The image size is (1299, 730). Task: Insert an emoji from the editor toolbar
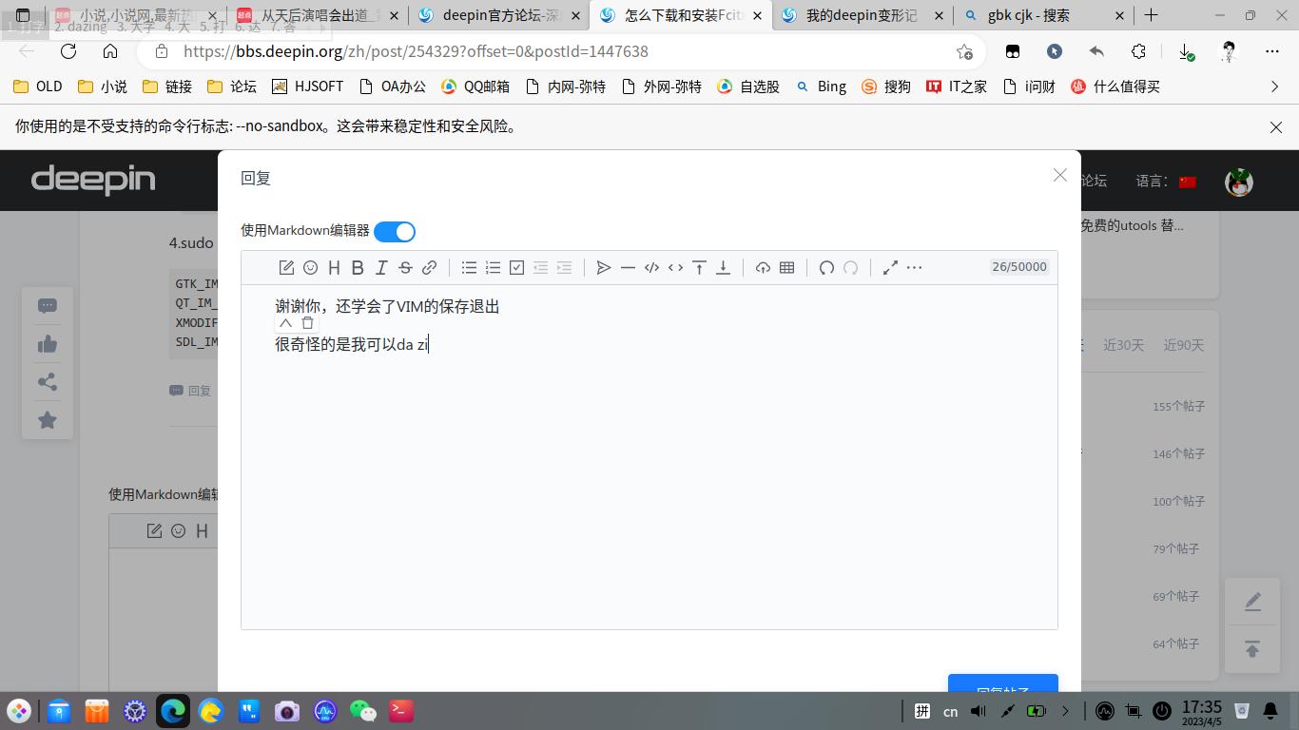point(310,268)
